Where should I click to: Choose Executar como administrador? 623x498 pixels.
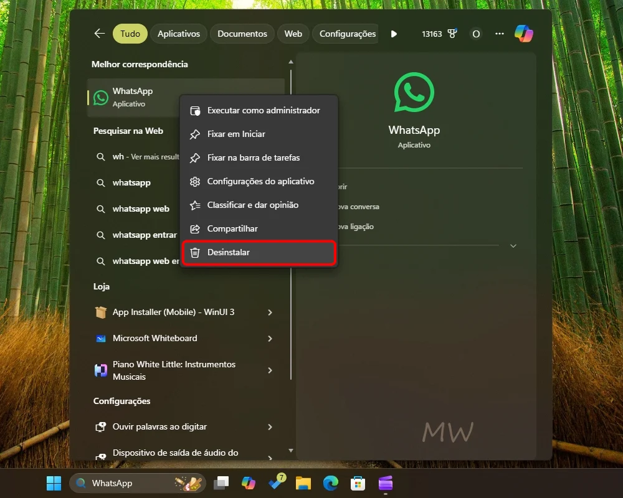(x=259, y=110)
